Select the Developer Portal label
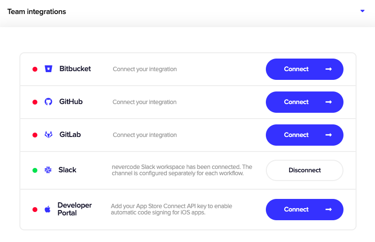The image size is (375, 242). [x=75, y=209]
